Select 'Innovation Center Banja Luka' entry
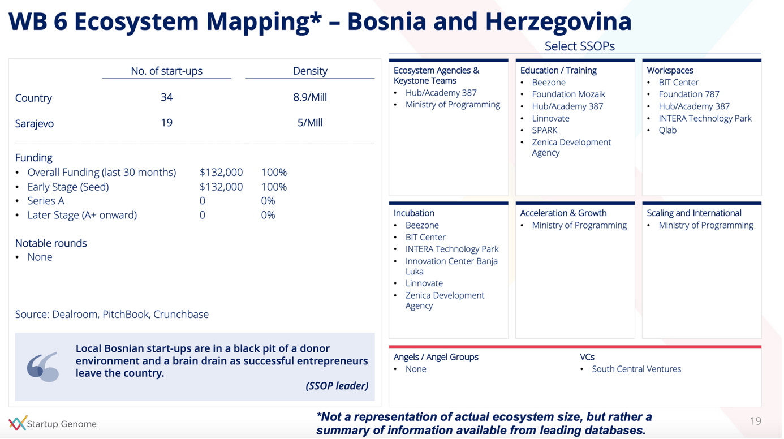Screen dimensions: 784x439 [451, 266]
